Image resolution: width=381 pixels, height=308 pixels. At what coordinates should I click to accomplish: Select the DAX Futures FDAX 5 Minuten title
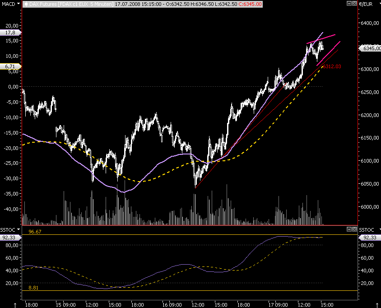(x=71, y=4)
